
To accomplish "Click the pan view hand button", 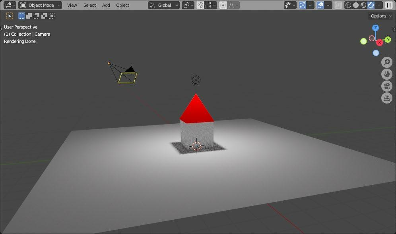I will [386, 74].
